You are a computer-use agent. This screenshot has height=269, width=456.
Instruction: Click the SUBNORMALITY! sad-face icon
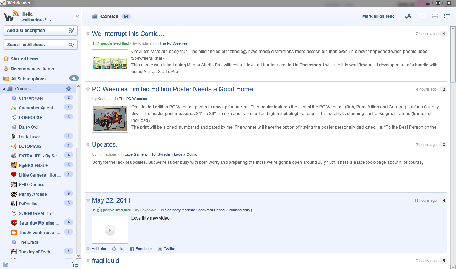pos(14,213)
